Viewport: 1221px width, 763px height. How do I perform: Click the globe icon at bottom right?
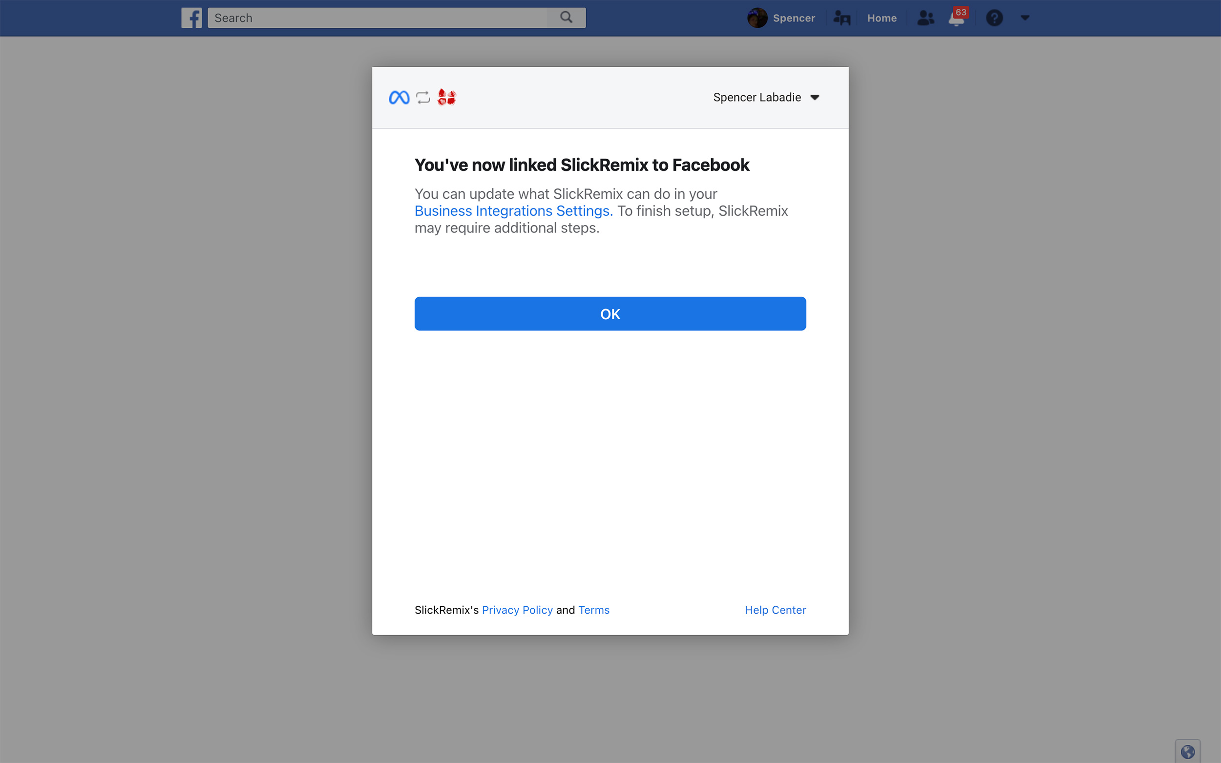pos(1187,751)
